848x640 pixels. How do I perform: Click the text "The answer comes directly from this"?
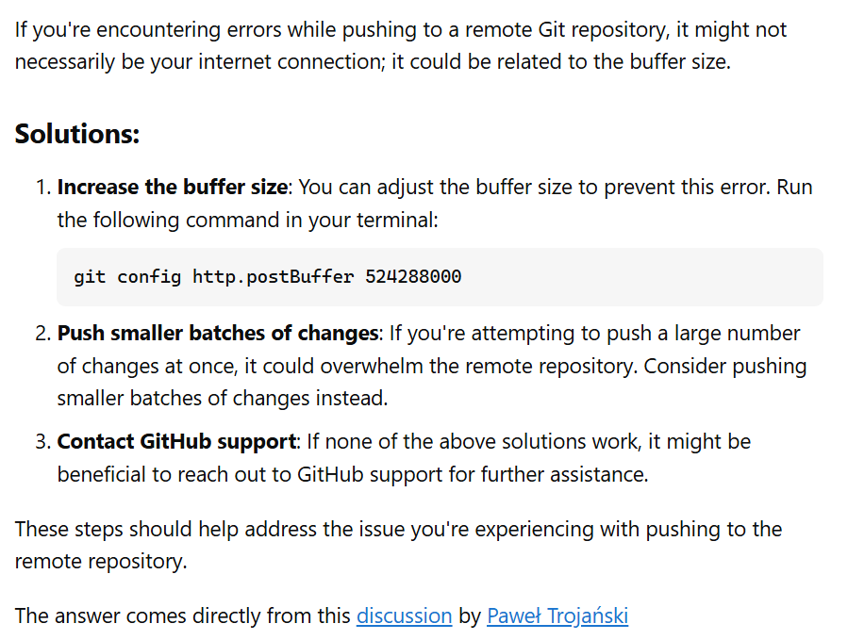(182, 615)
